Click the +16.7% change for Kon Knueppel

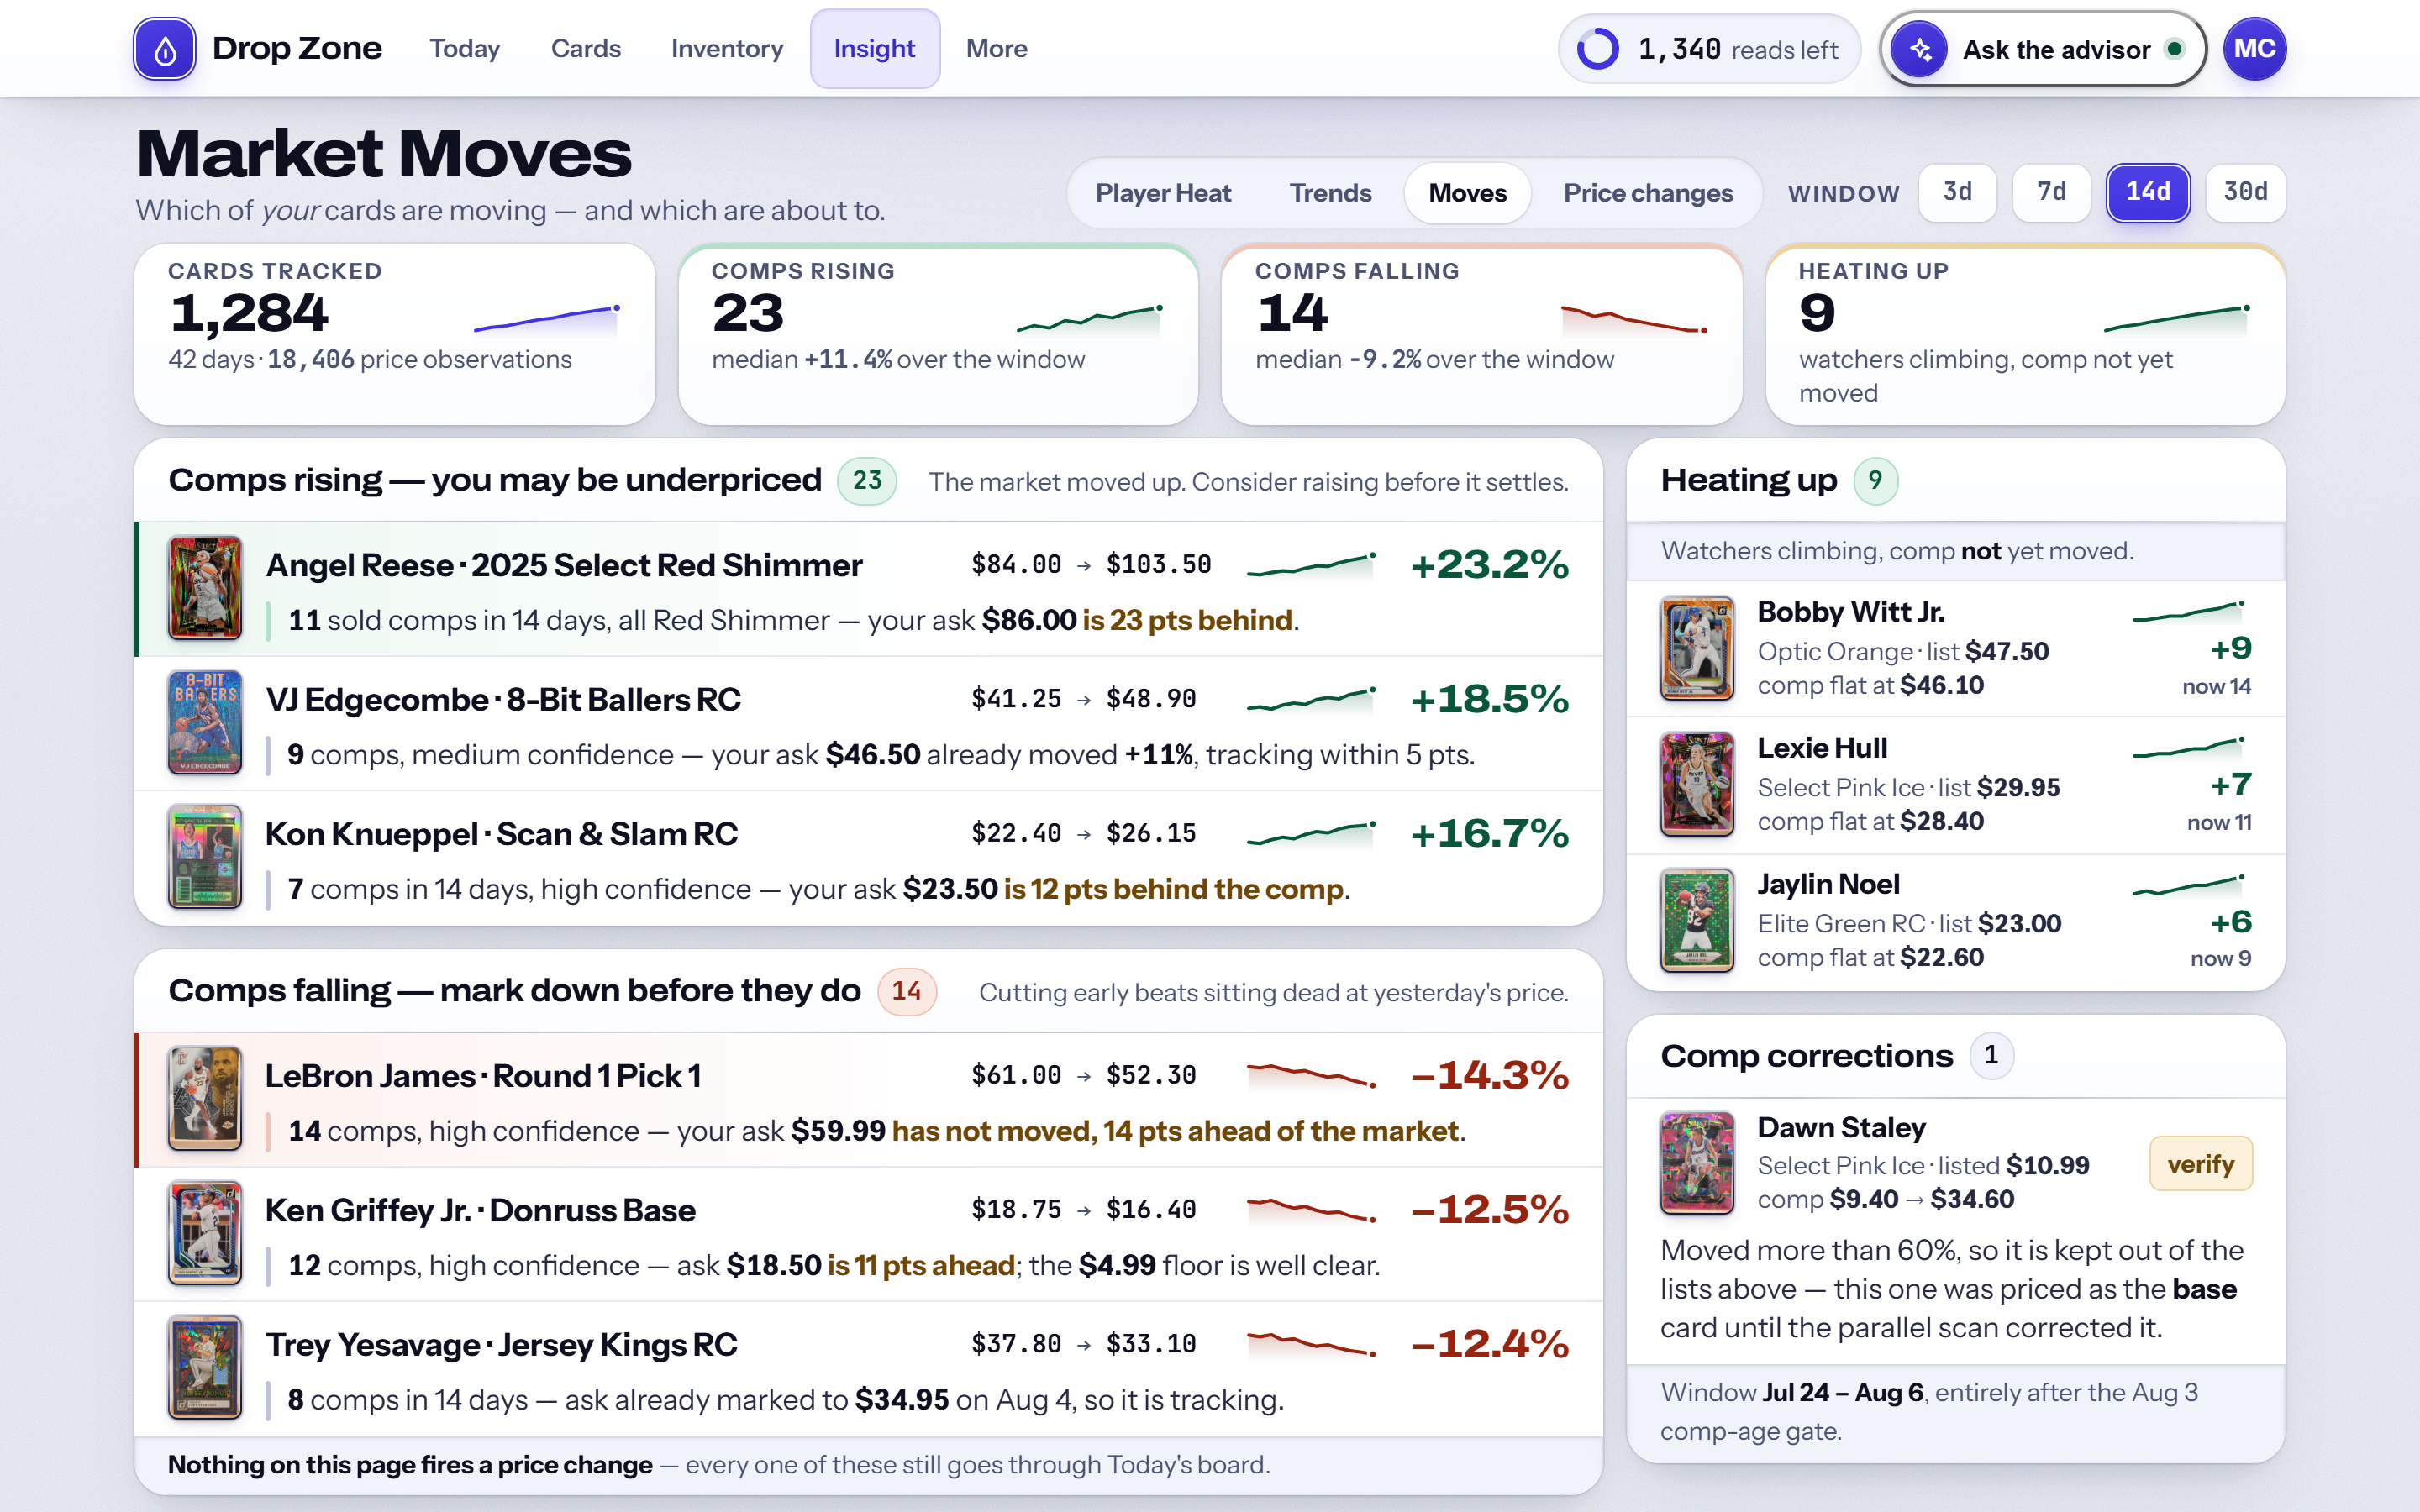pos(1489,834)
